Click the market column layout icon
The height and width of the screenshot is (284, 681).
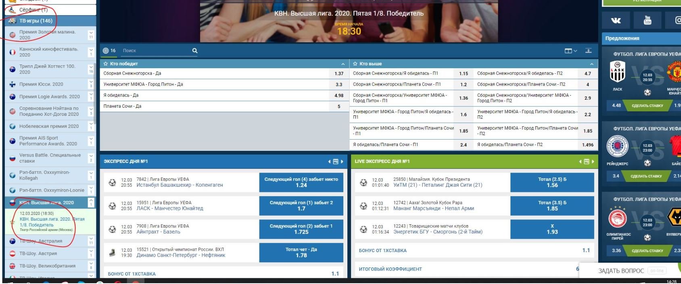pyautogui.click(x=568, y=51)
